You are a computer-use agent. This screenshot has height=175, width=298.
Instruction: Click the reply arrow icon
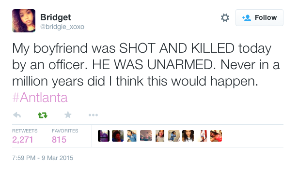[x=17, y=115]
